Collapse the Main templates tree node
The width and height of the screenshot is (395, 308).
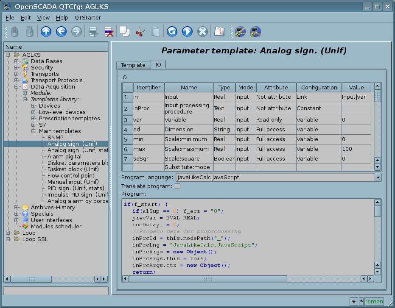click(33, 131)
